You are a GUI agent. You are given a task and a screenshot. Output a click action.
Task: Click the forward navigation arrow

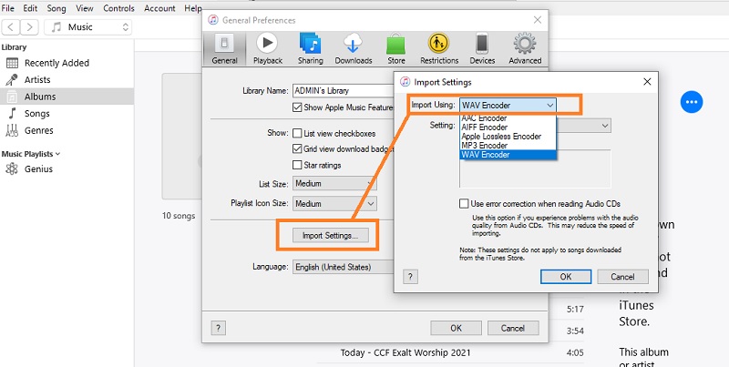point(29,27)
